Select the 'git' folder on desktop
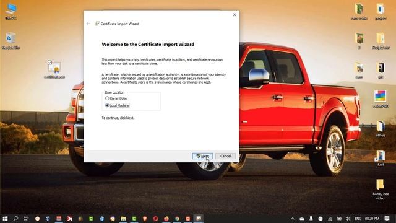 point(381,70)
